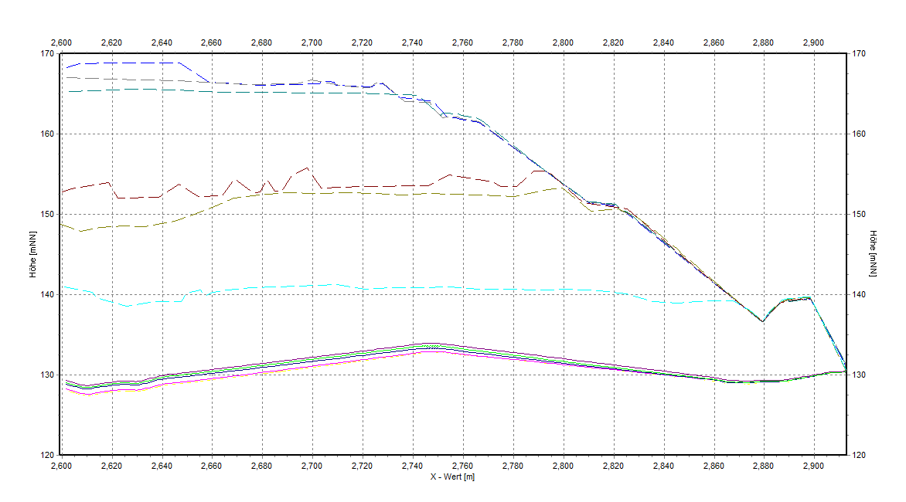Click "2,600" on the top X axis
Viewport: 906px width, 502px height.
coord(61,42)
